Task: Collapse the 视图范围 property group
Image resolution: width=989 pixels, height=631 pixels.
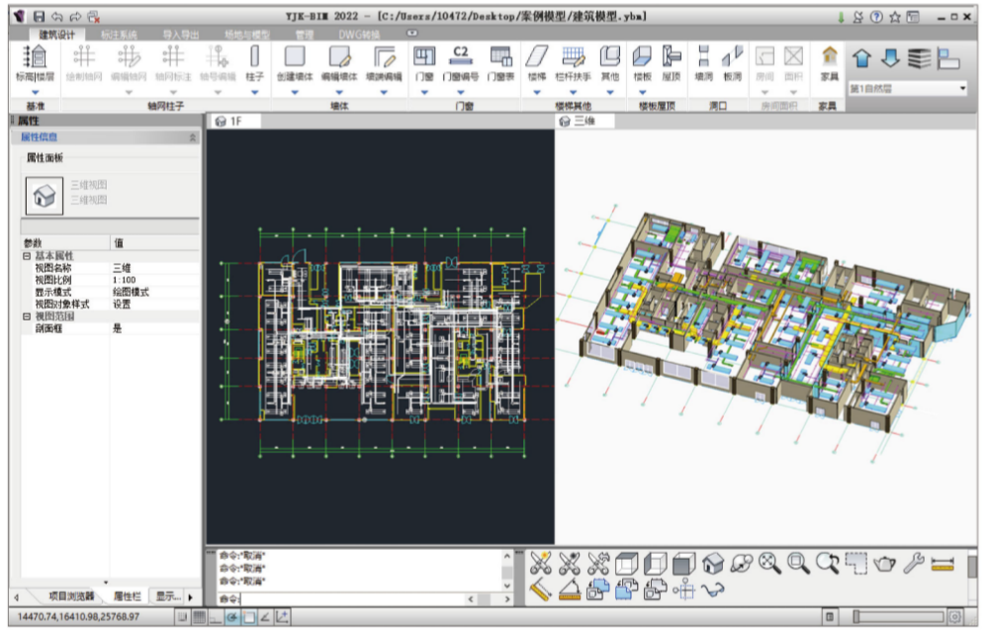Action: pyautogui.click(x=27, y=316)
